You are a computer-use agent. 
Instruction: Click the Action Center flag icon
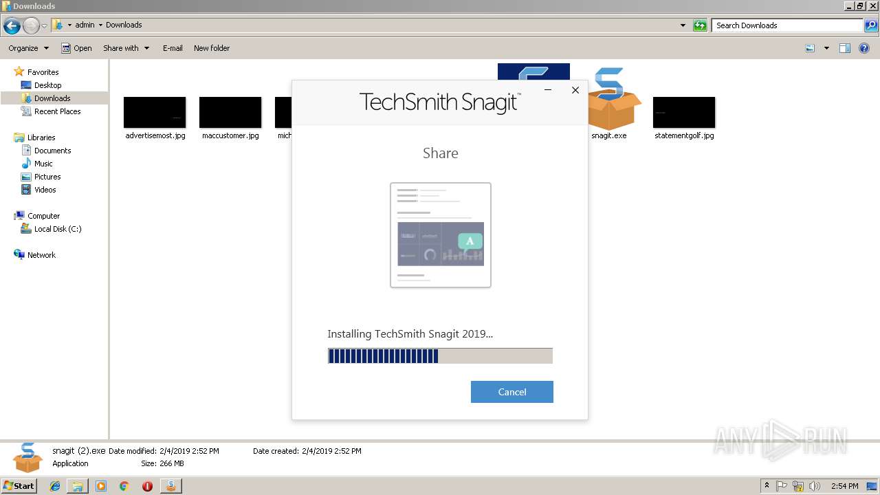pos(782,486)
